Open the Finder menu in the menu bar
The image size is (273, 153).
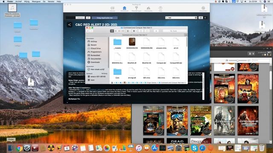(x=10, y=1)
